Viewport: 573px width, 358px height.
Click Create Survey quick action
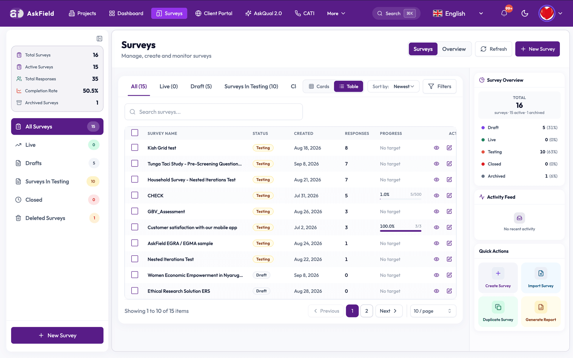point(498,278)
